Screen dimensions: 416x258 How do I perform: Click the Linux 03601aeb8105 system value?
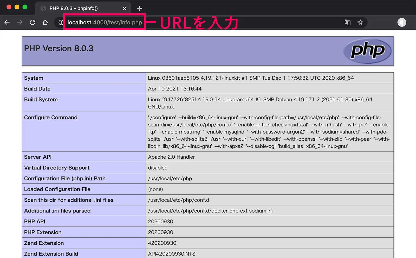pos(251,78)
